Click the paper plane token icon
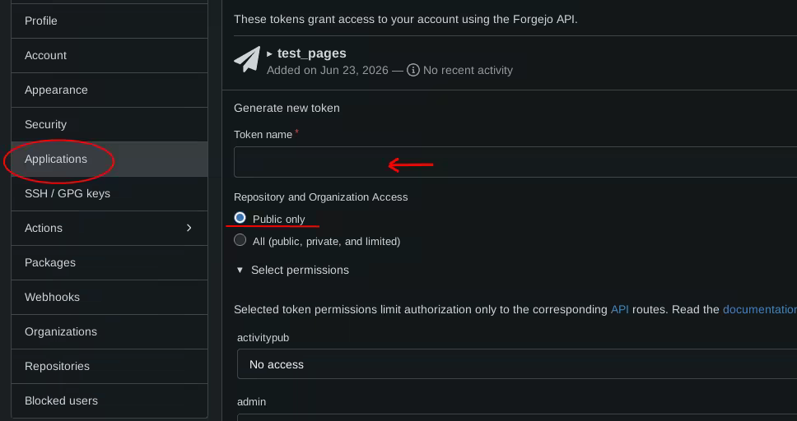 pyautogui.click(x=247, y=59)
